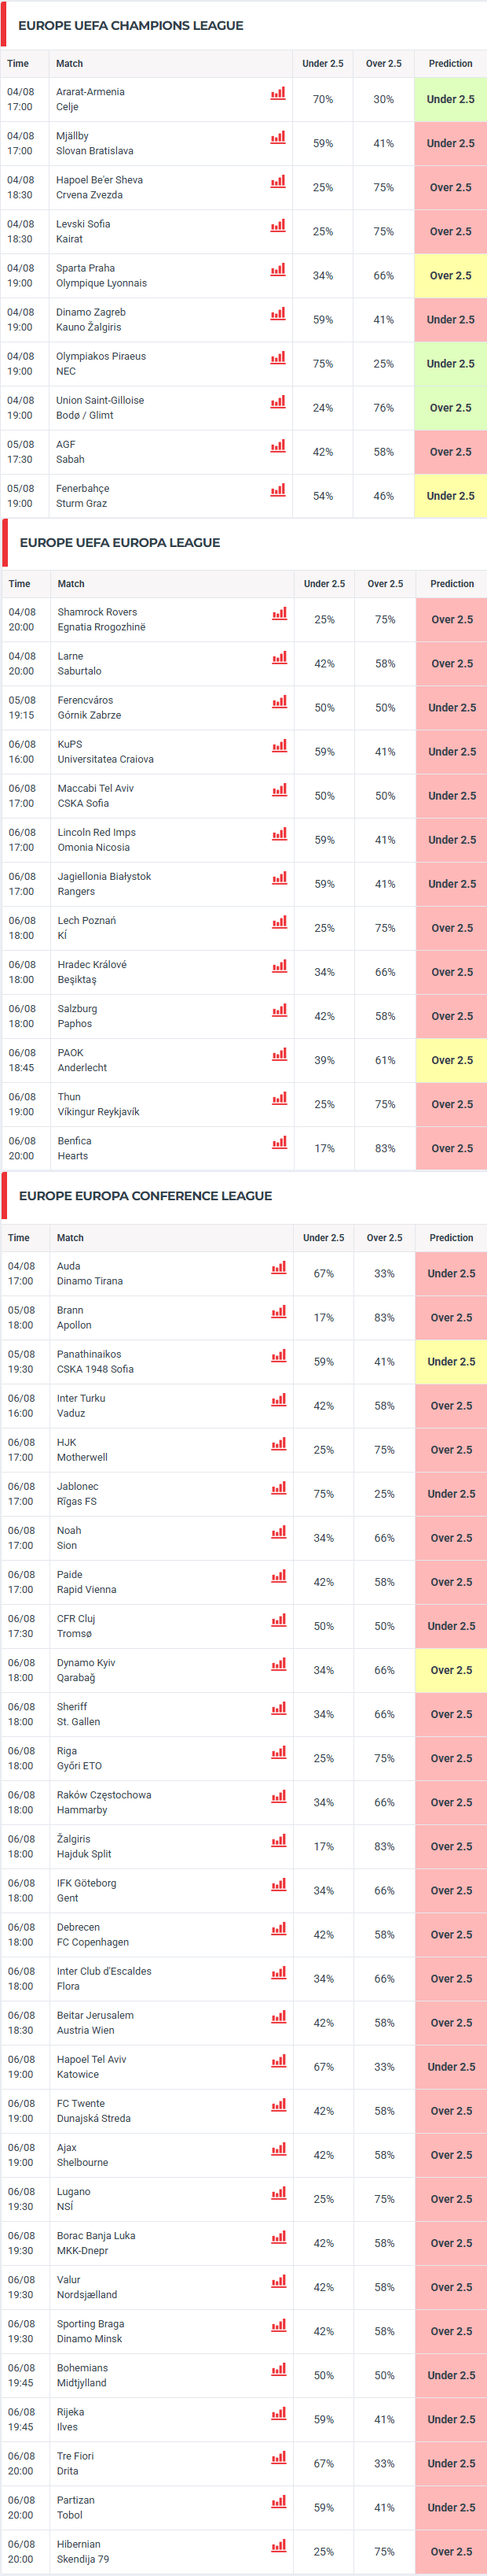Open stats chart icon for Ararat-Armenia vs Celje

point(277,93)
